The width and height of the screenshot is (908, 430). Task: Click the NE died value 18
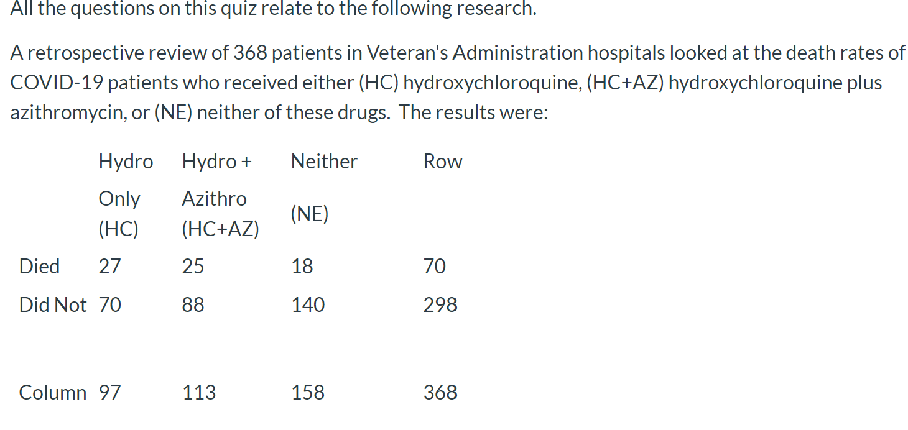pos(302,267)
